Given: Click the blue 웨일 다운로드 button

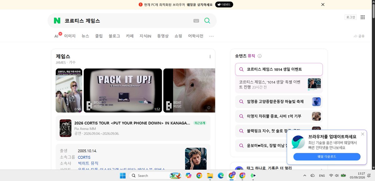Looking at the screenshot, I should pyautogui.click(x=327, y=157).
